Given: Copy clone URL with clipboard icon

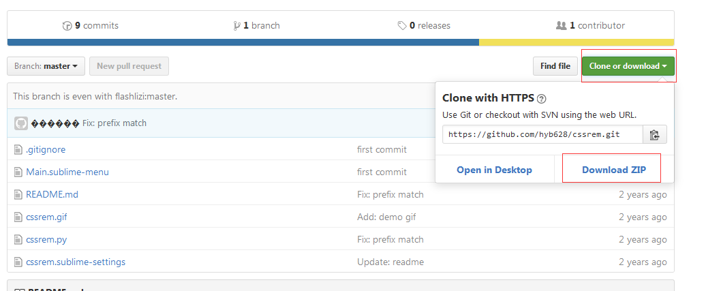Looking at the screenshot, I should point(655,134).
